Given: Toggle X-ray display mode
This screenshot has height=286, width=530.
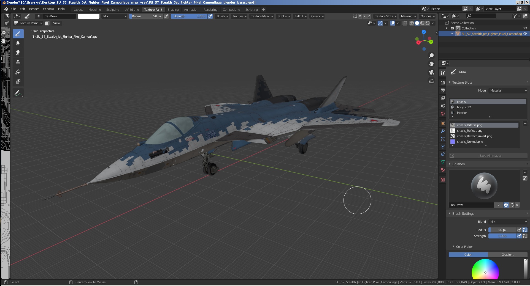Looking at the screenshot, I should coord(405,23).
